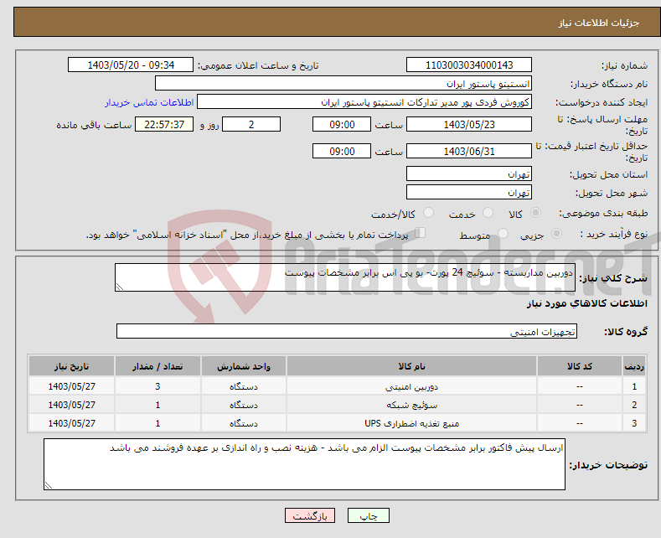The image size is (661, 538).
Task: Click the گروه کالا field تجهیزات امنیتی
Action: pyautogui.click(x=347, y=331)
